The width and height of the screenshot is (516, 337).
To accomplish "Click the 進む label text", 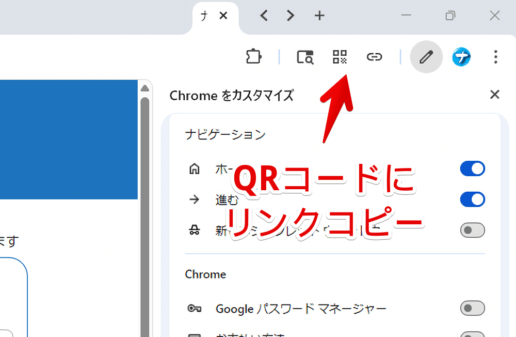I will click(227, 200).
